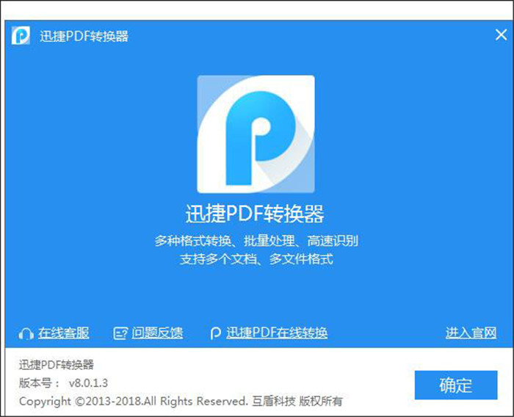This screenshot has width=514, height=417.
Task: Click the title bar text 迅捷PDF转换器
Action: tap(84, 37)
